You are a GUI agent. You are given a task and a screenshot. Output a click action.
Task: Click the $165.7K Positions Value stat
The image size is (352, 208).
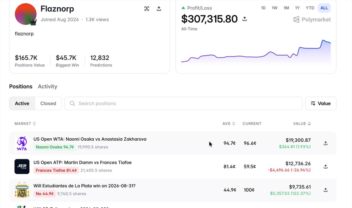[30, 61]
